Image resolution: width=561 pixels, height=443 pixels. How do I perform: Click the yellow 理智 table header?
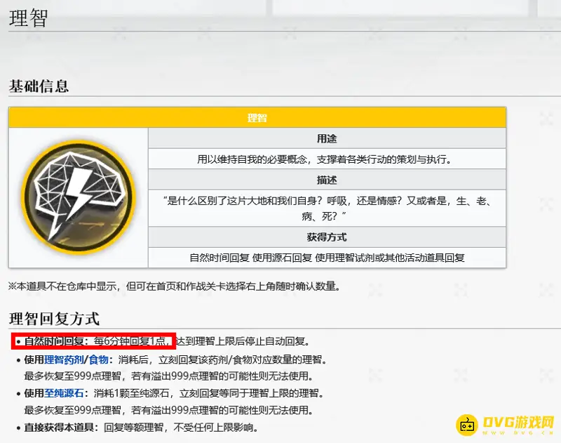pyautogui.click(x=257, y=117)
